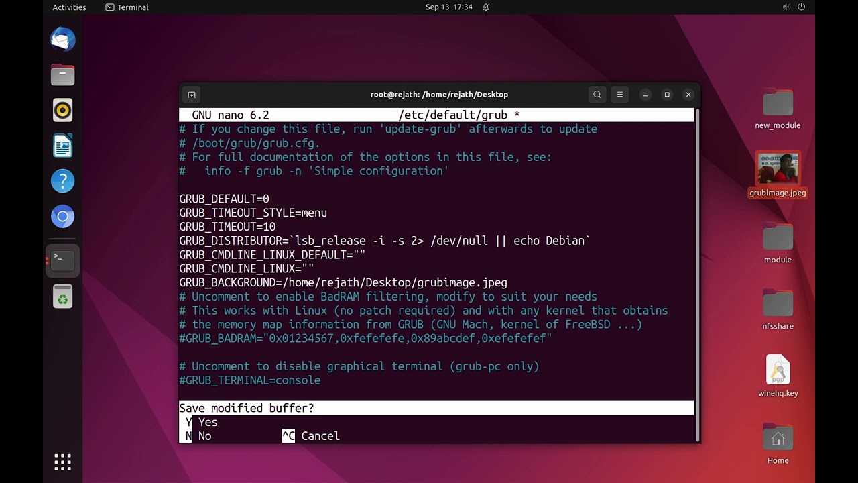
Task: Click the line GRUB_DEFAULT=0
Action: (224, 199)
